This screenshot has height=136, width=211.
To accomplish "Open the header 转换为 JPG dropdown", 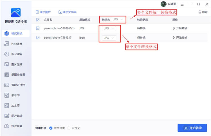I will (x=118, y=20).
